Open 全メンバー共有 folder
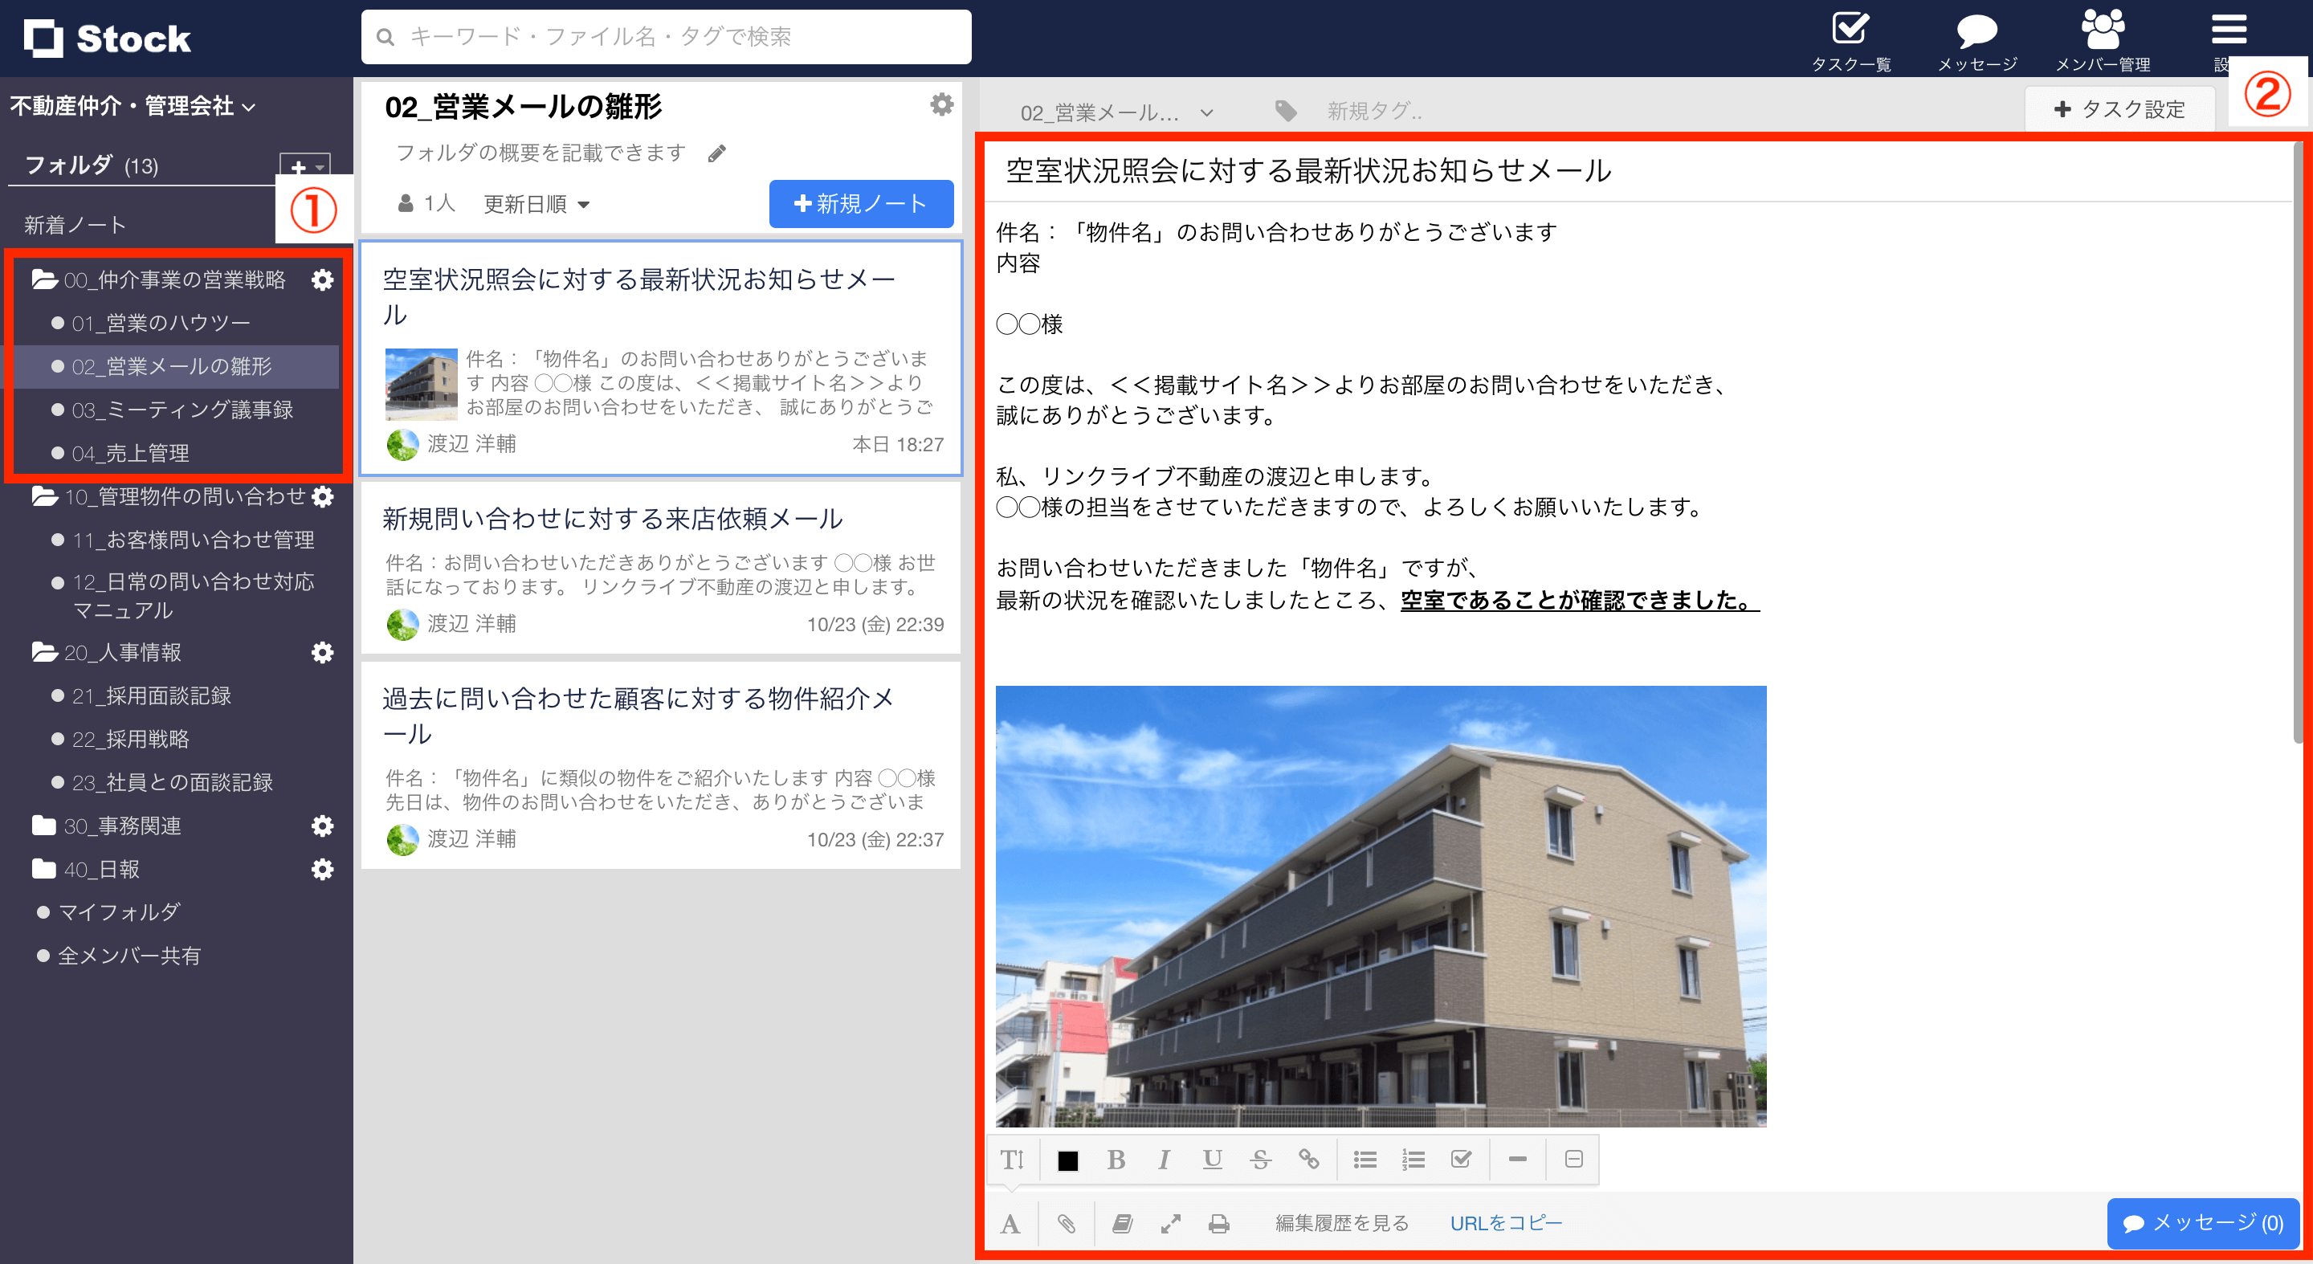 pos(129,956)
